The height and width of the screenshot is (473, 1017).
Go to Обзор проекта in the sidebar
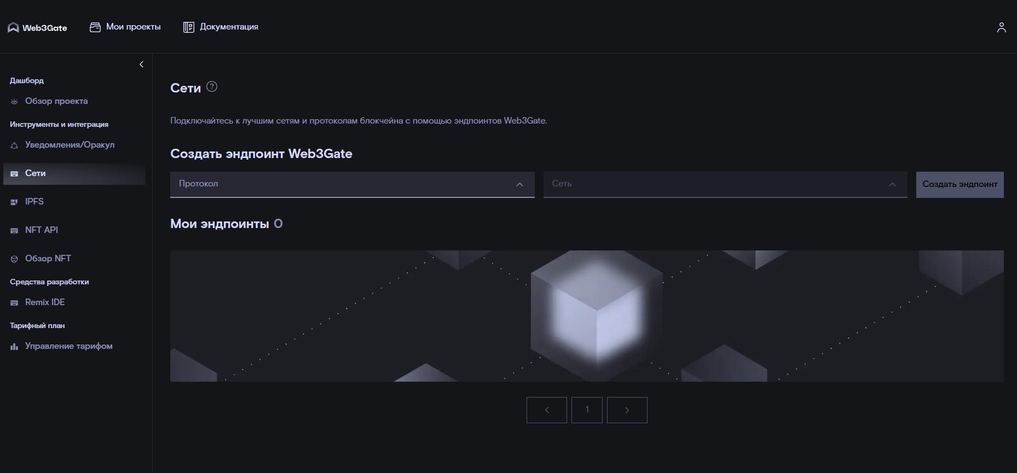pos(56,101)
